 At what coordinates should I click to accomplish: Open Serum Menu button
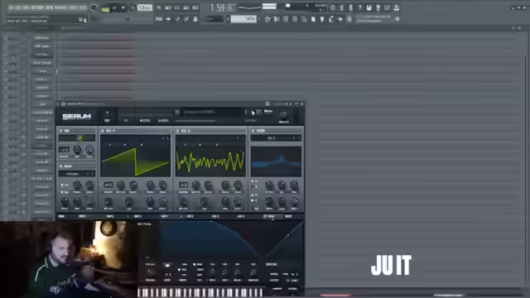point(268,112)
